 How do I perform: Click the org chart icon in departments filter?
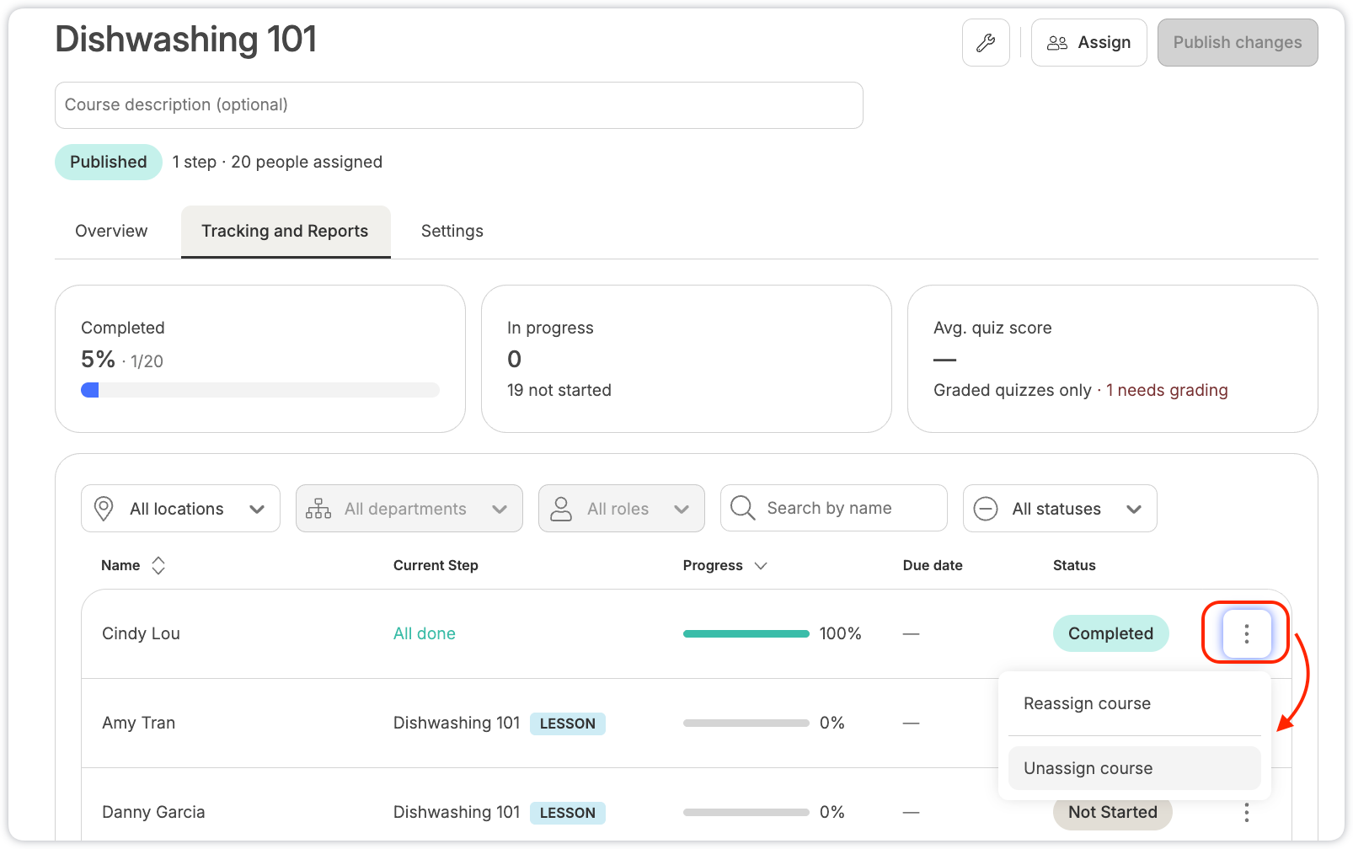(x=318, y=509)
